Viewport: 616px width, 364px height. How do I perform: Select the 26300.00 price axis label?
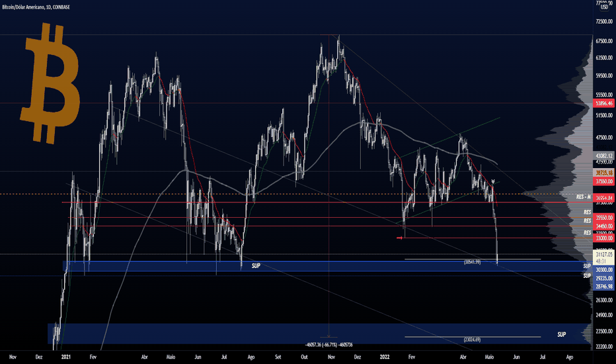coord(604,300)
